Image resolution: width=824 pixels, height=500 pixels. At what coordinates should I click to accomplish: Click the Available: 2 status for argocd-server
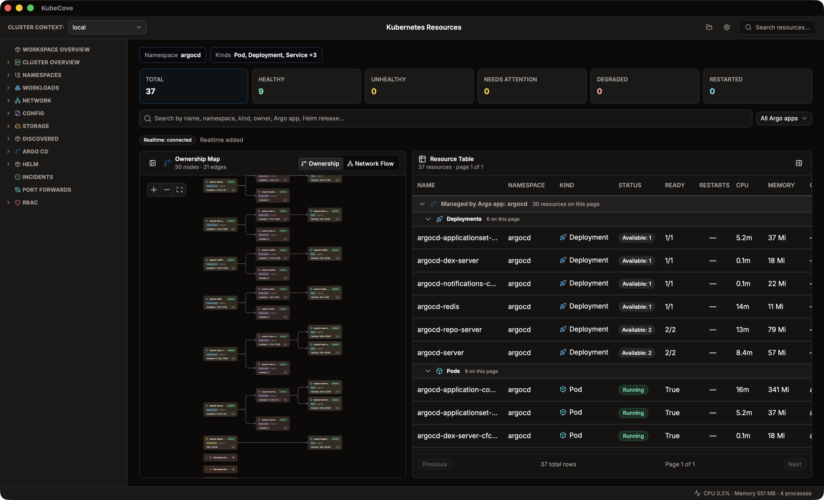click(637, 352)
